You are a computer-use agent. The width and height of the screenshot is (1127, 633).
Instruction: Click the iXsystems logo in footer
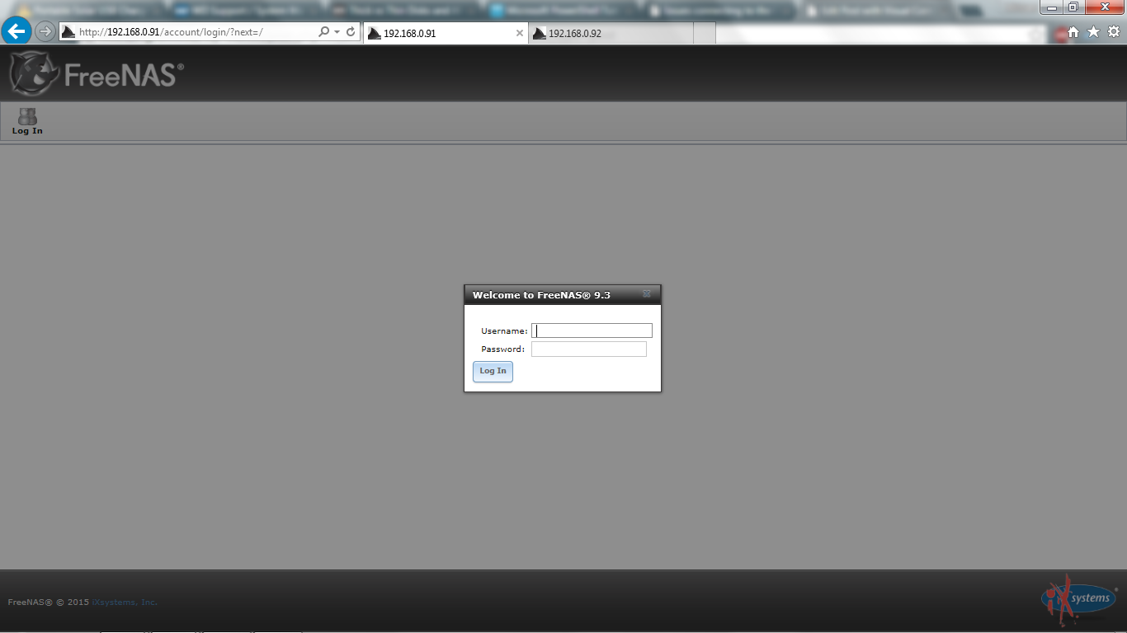(1078, 598)
